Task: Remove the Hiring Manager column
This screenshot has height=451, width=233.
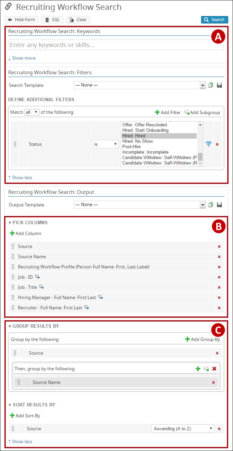Action: coord(219,298)
